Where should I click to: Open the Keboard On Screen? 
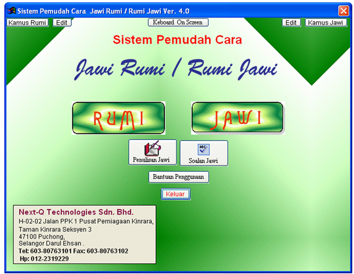point(178,23)
